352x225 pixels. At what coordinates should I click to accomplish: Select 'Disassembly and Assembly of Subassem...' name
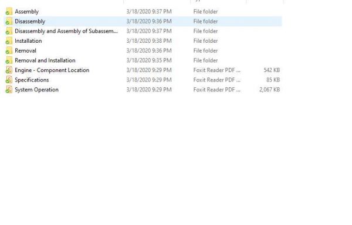66,31
